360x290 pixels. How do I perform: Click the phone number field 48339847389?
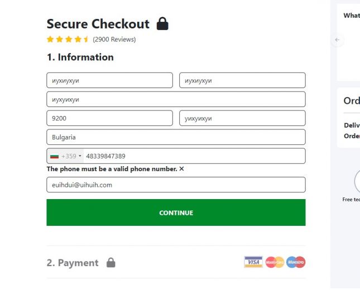point(193,156)
